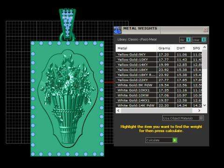Select the Yellow Gold:22KY row
Viewport: 224px width, 168px height.
(159, 80)
